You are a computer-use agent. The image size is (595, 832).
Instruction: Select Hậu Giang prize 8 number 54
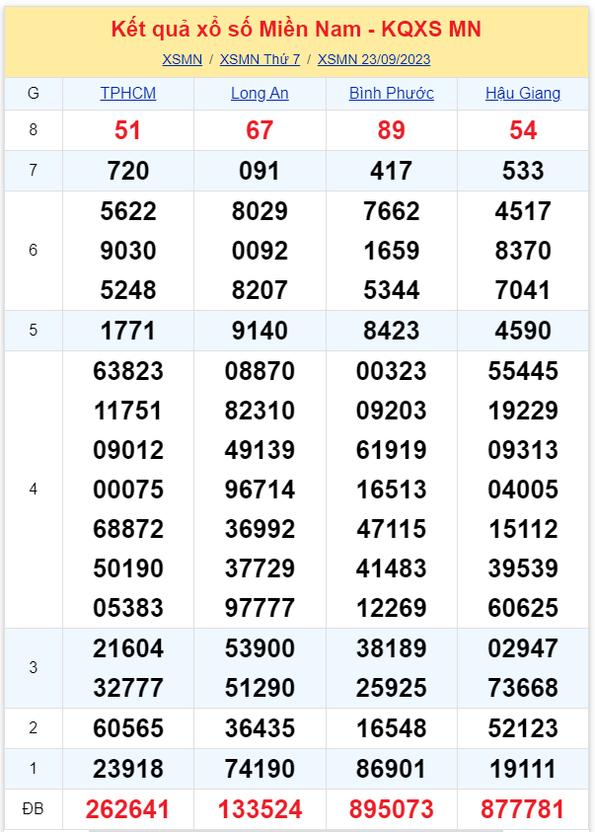pyautogui.click(x=523, y=130)
